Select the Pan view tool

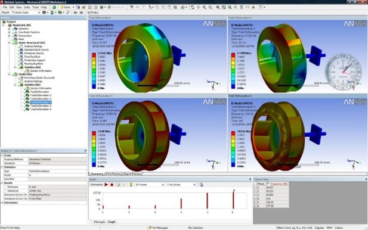click(x=199, y=7)
